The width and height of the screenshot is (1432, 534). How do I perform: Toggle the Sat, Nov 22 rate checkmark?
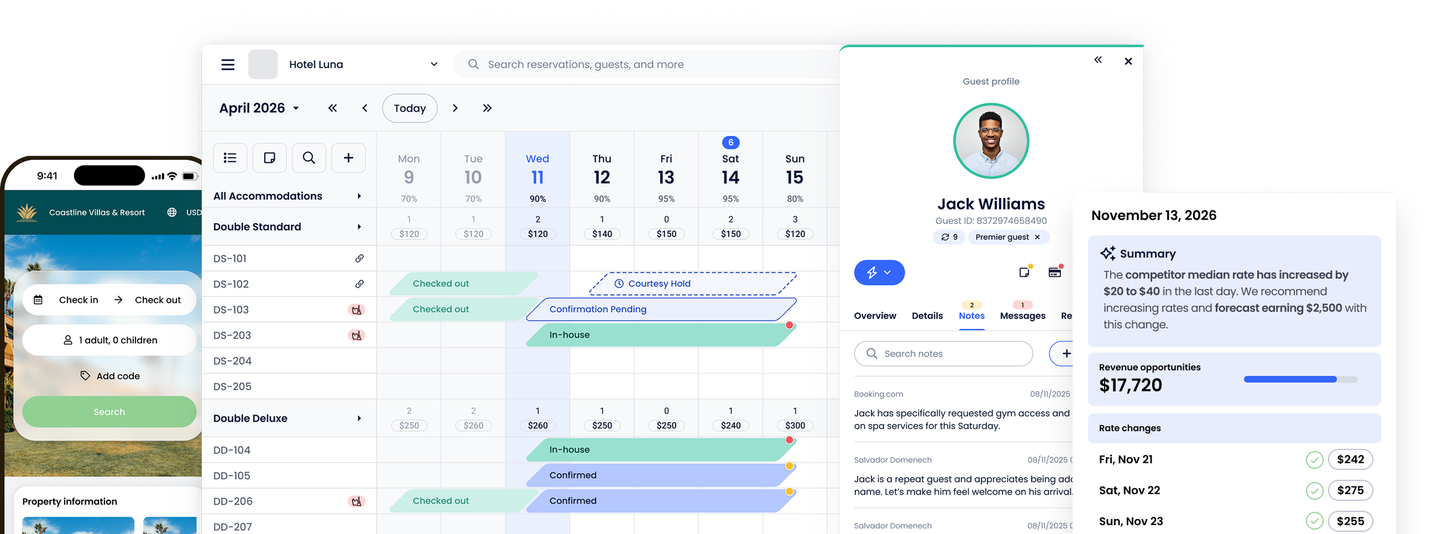coord(1314,491)
